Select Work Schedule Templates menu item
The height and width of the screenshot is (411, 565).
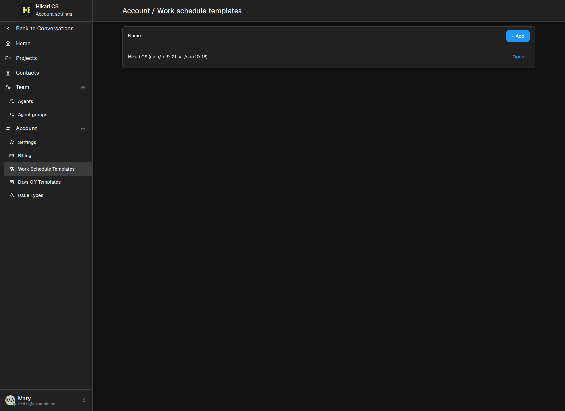point(48,169)
